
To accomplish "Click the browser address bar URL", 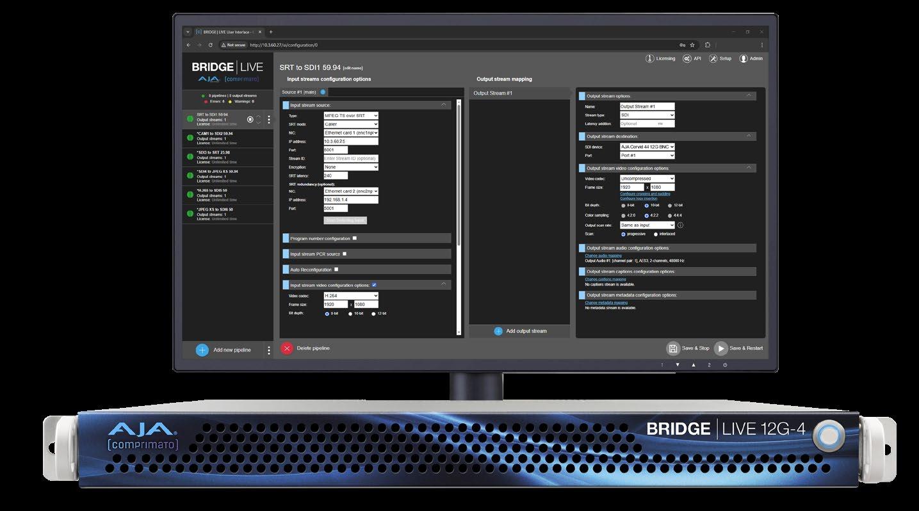I will click(x=284, y=45).
